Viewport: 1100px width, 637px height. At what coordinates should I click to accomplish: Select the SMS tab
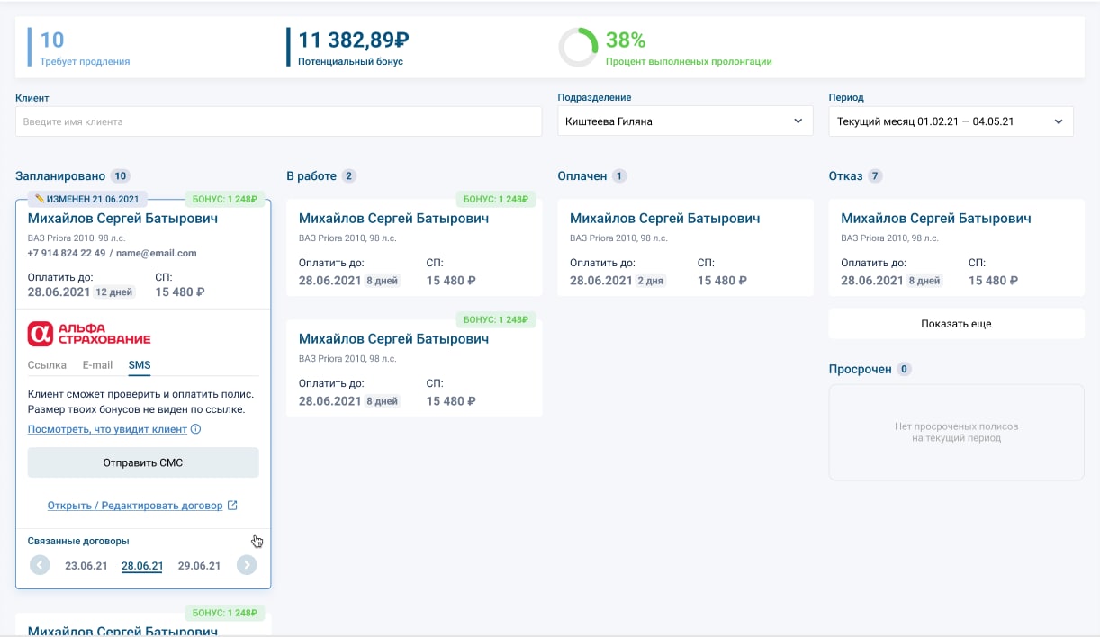tap(140, 365)
